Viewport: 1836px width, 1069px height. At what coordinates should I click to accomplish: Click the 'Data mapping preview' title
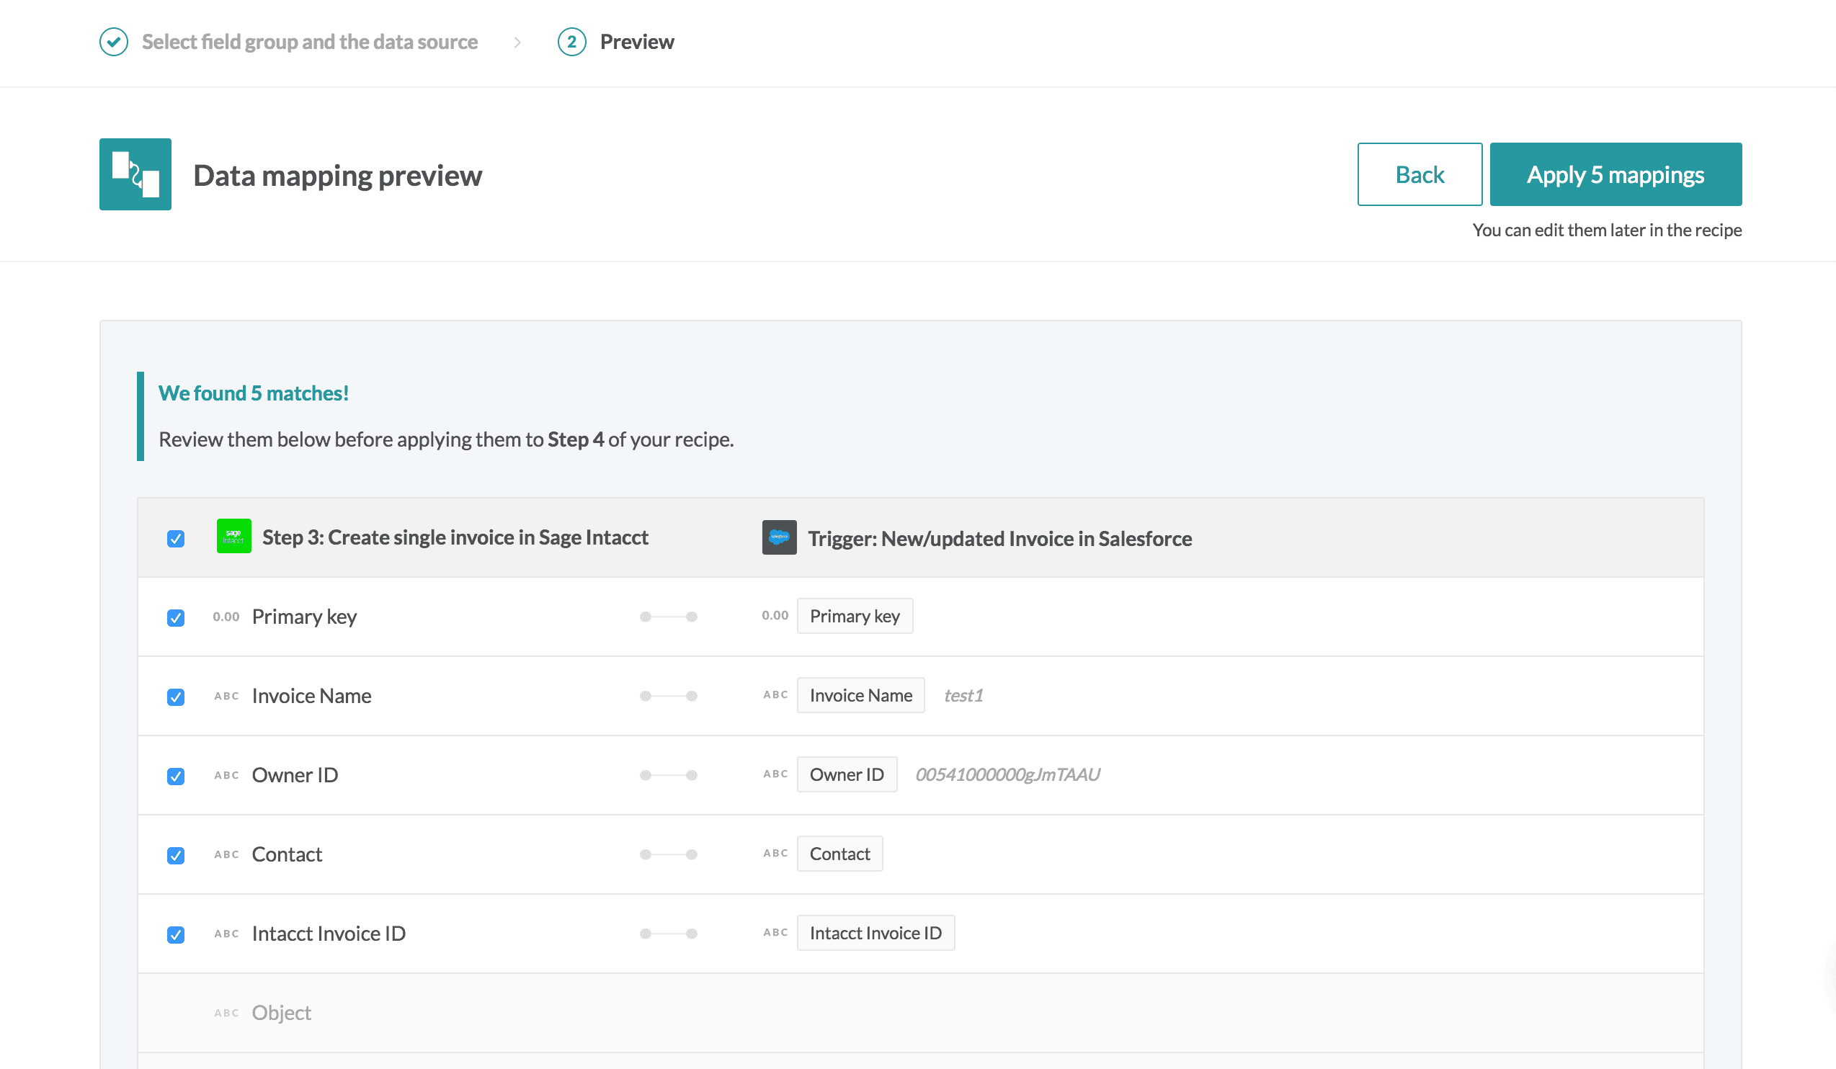coord(337,176)
